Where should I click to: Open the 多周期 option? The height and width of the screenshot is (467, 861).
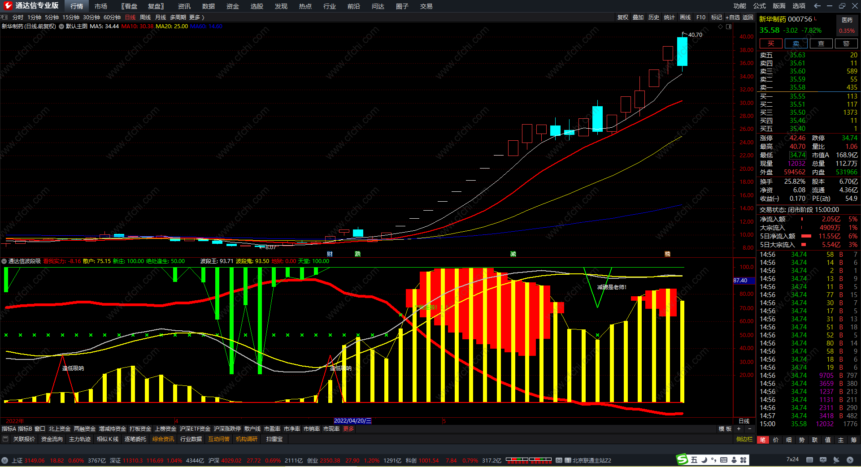(178, 17)
